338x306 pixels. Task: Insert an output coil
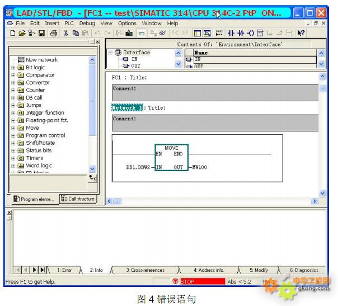[x=251, y=33]
